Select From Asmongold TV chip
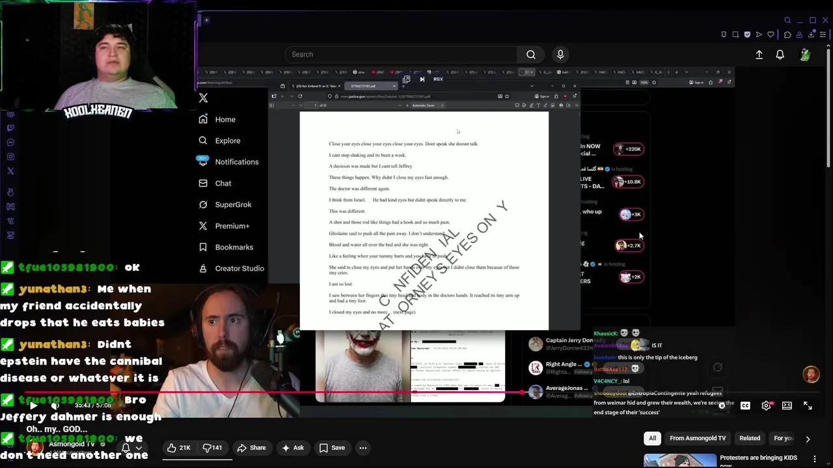Screen dimensions: 833x468 (698, 438)
